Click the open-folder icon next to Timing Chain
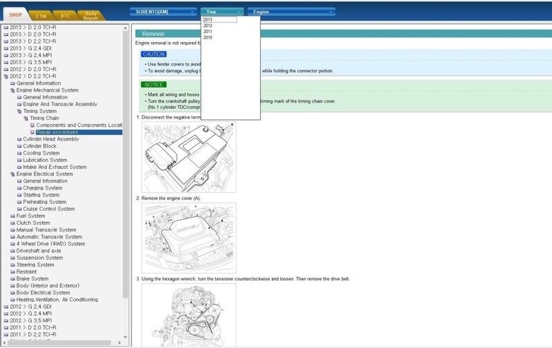 26,118
